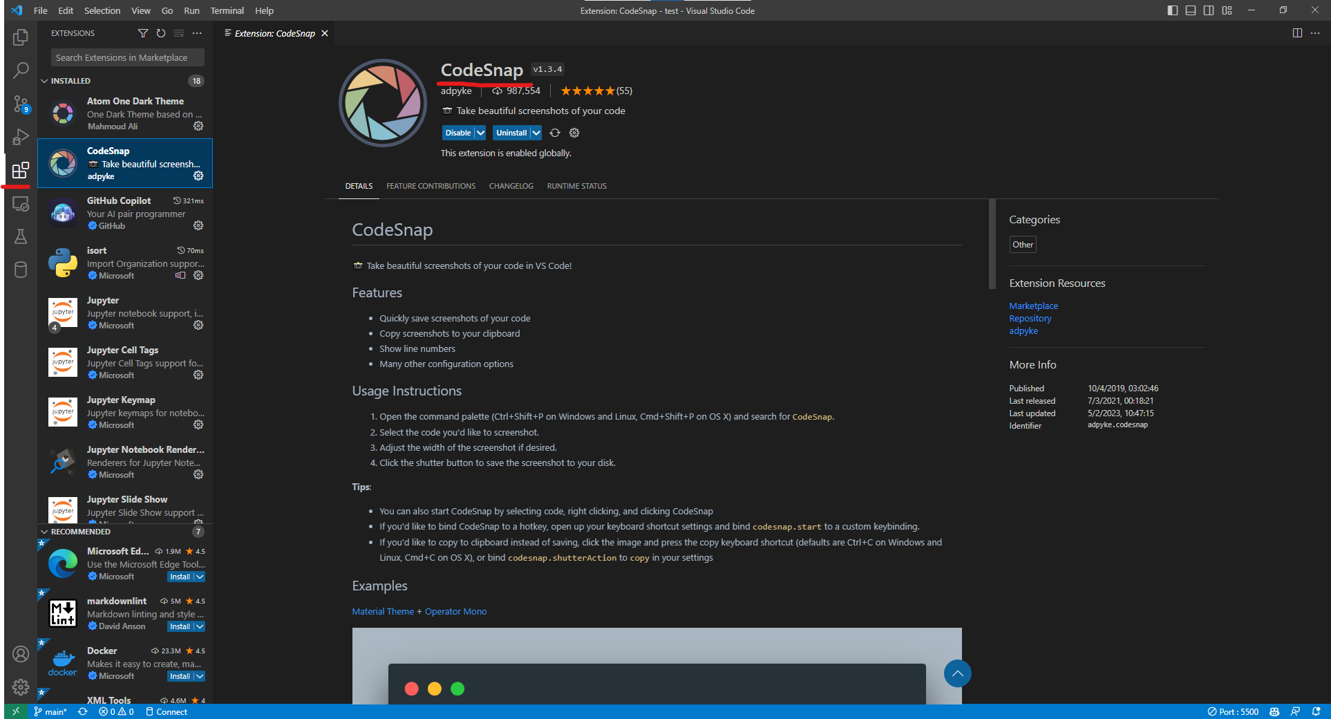
Task: Synchronize changes in status bar
Action: click(x=83, y=711)
